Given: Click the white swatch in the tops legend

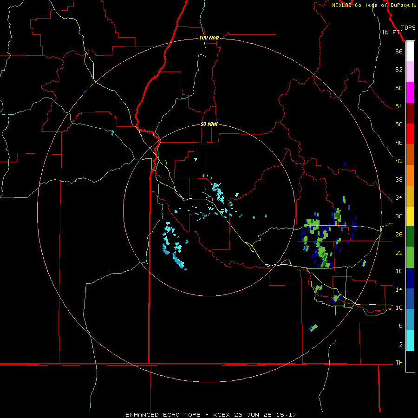Looking at the screenshot, I should (410, 51).
